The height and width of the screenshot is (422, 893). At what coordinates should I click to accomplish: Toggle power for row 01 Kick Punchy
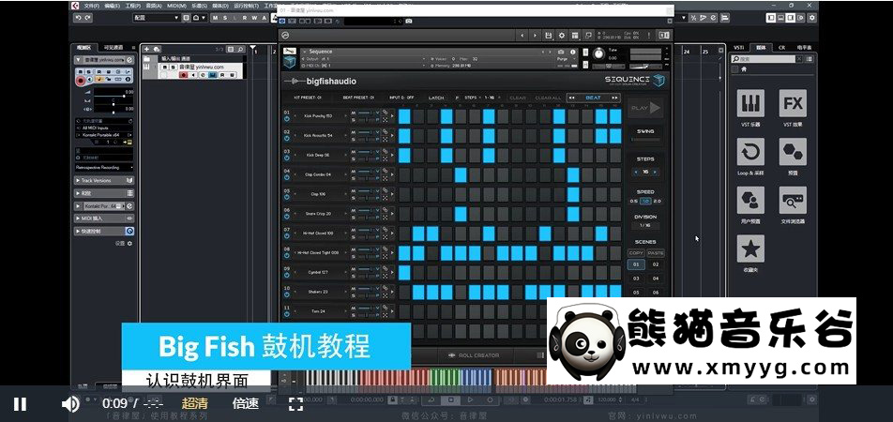(x=286, y=119)
